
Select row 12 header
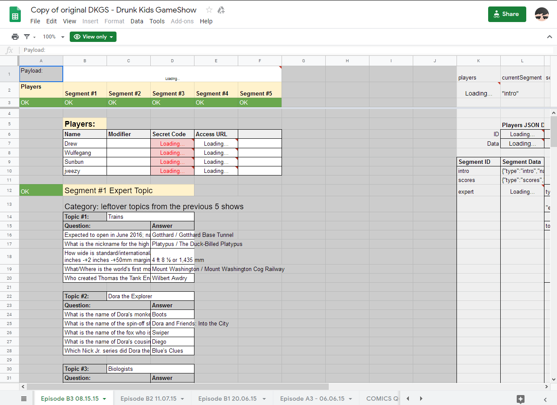click(10, 190)
